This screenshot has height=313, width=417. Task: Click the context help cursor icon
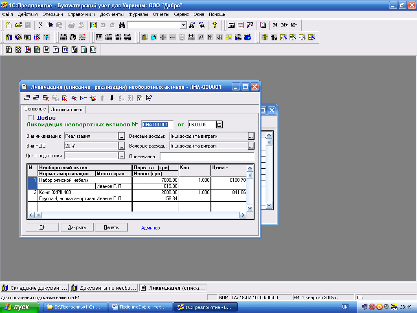click(149, 98)
